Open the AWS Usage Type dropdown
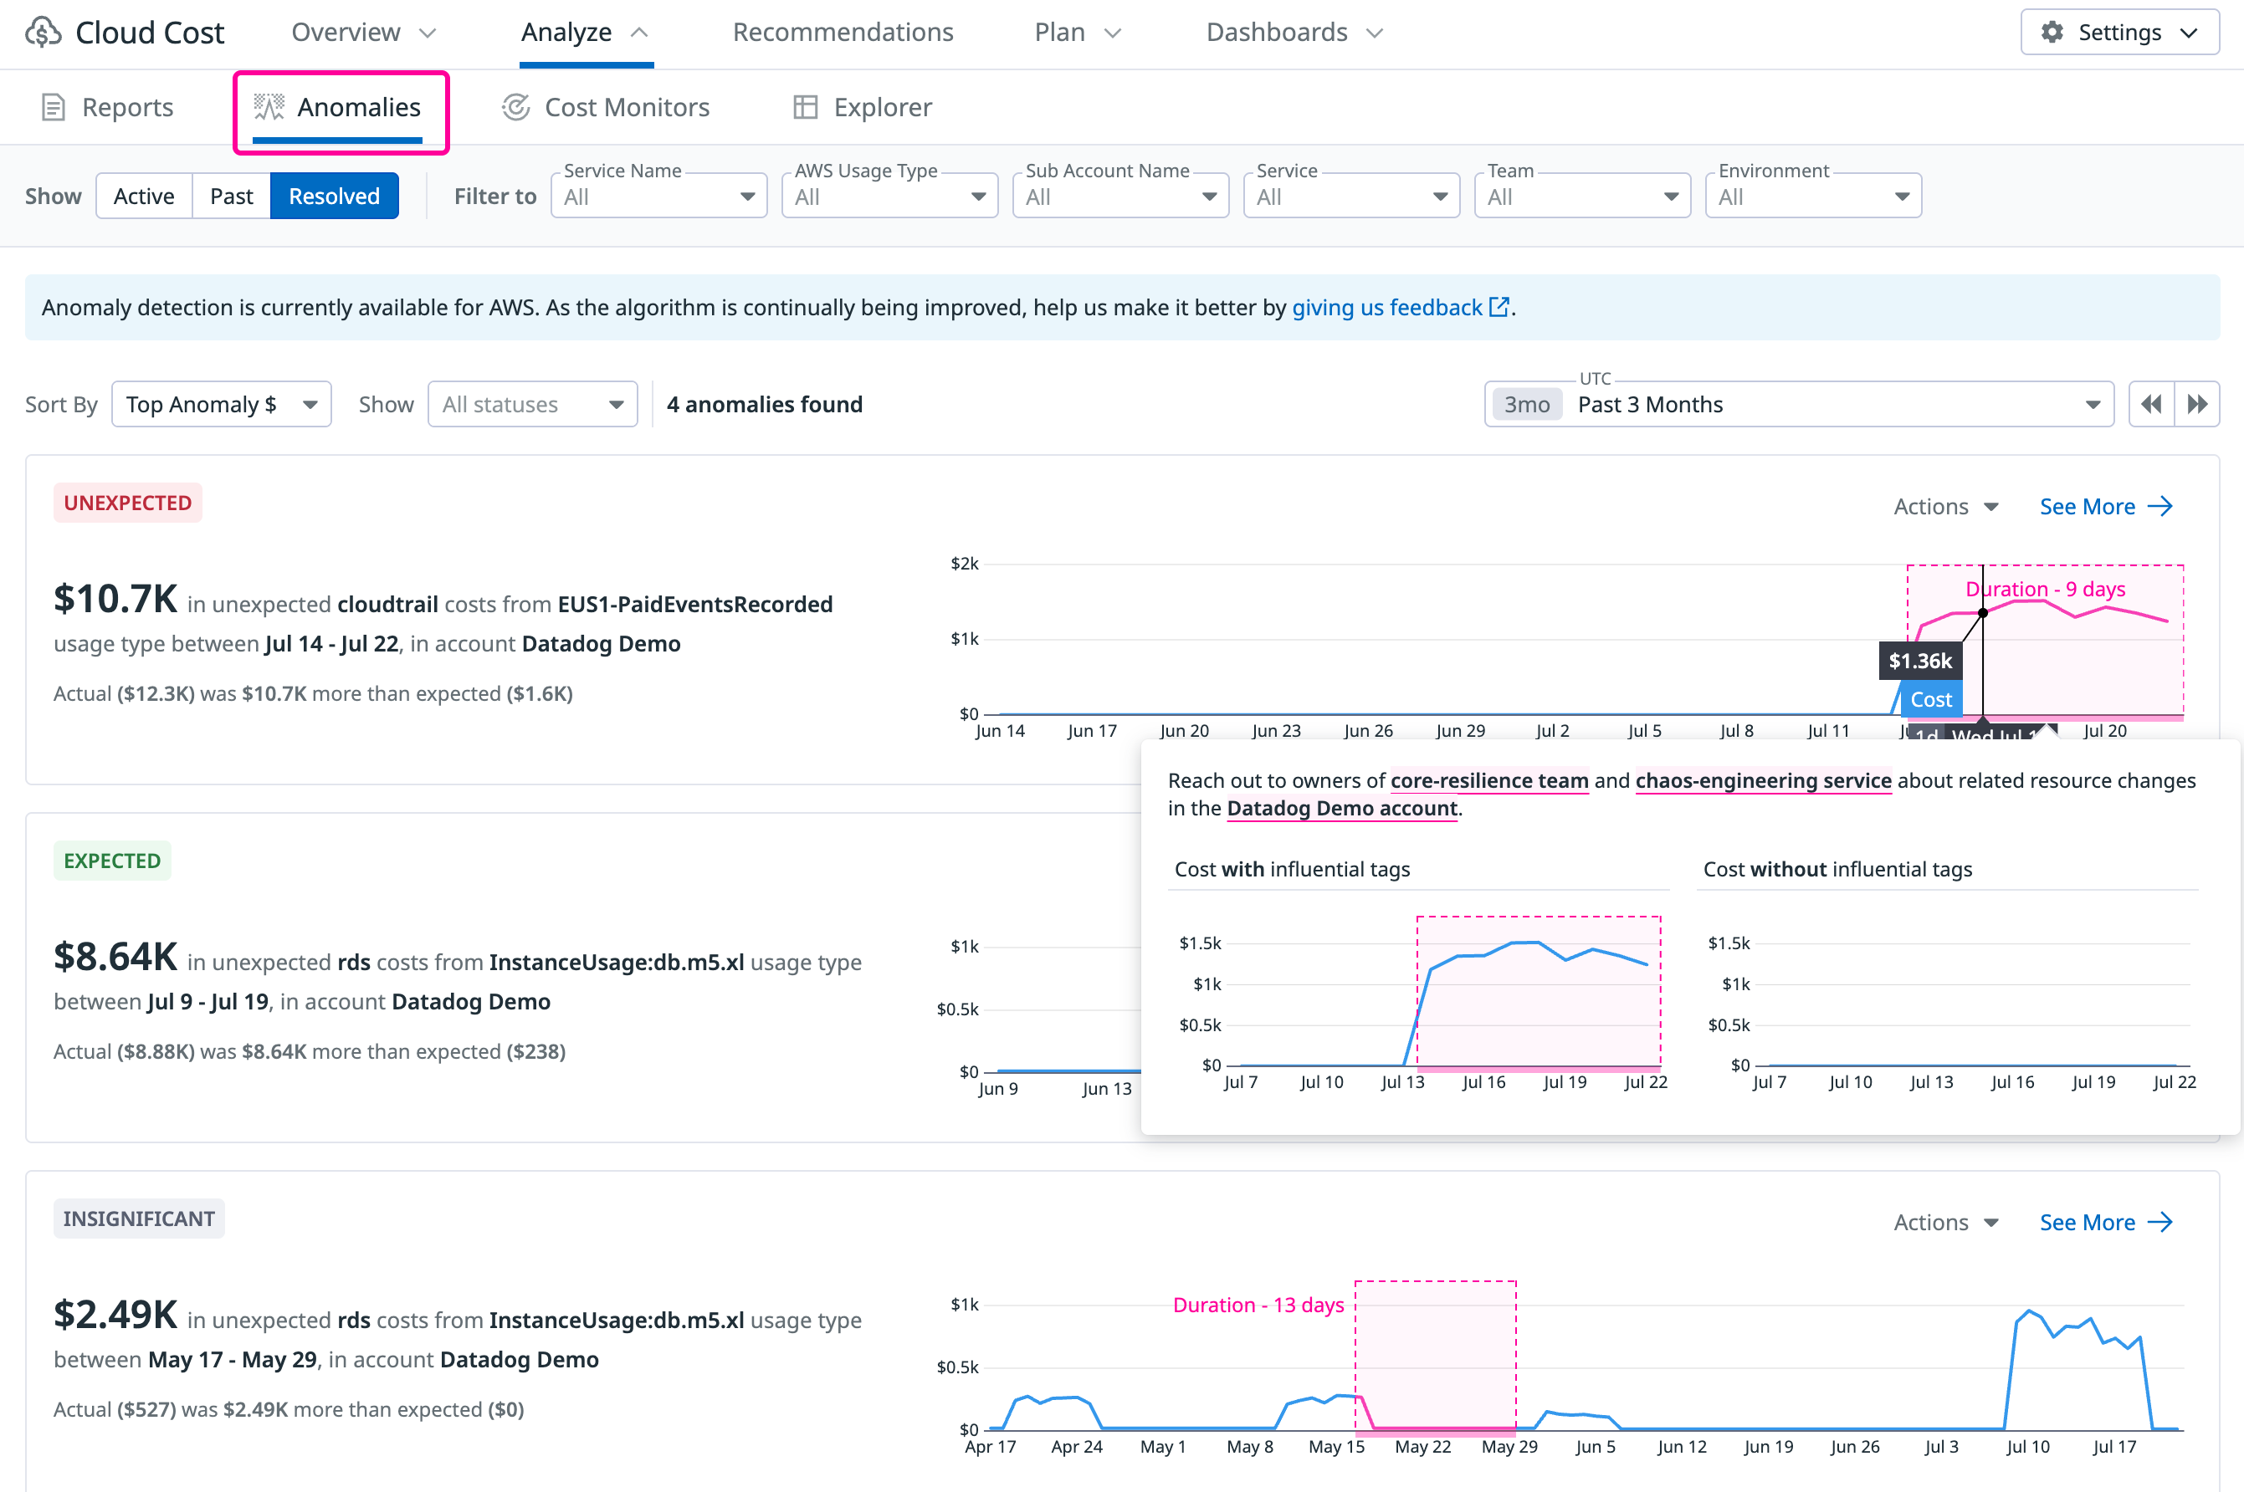 click(x=889, y=196)
